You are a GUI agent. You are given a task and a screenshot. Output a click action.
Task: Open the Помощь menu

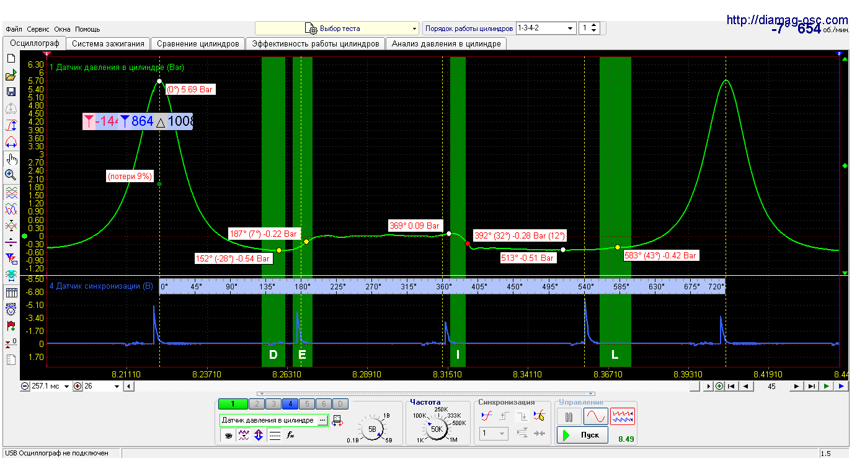pos(87,29)
